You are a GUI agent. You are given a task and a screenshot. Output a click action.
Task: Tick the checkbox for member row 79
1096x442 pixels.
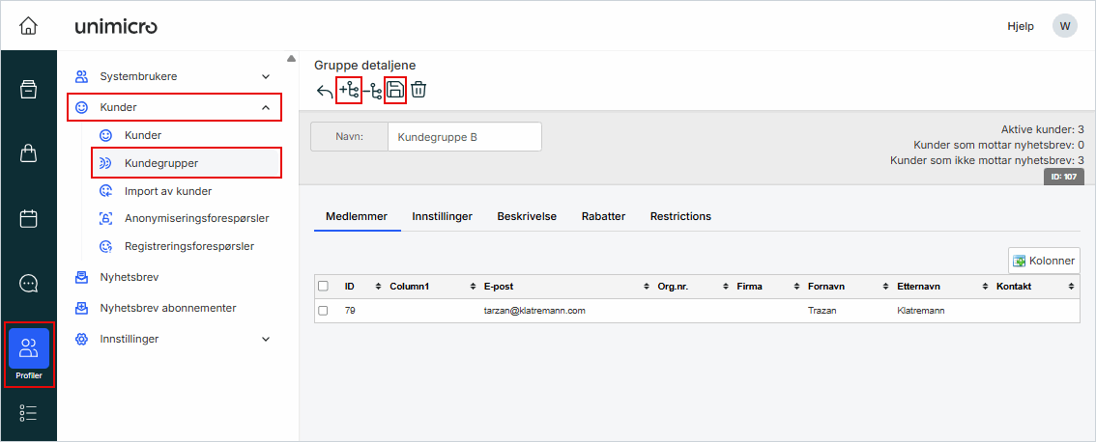click(x=323, y=311)
